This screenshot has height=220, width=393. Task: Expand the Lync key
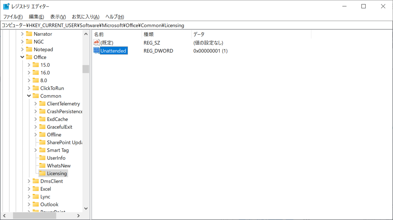(29, 197)
